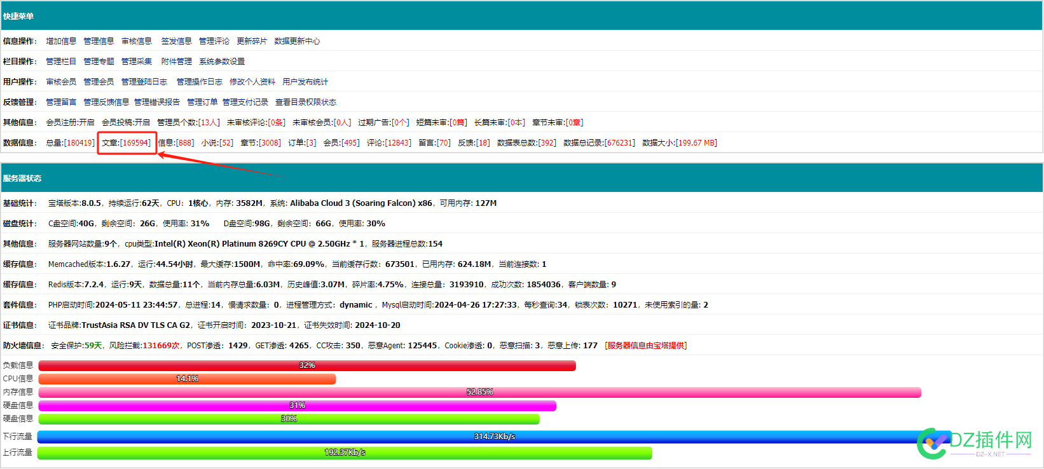The height and width of the screenshot is (469, 1044).
Task: Open the 签发信息 link
Action: (x=176, y=41)
